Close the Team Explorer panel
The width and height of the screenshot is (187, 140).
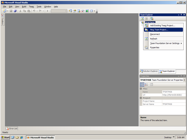pos(184,15)
